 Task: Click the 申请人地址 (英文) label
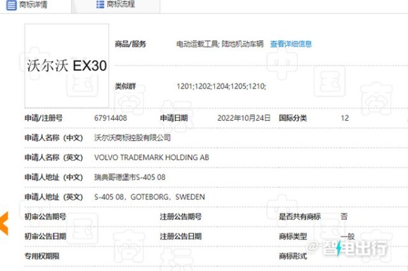pyautogui.click(x=54, y=197)
